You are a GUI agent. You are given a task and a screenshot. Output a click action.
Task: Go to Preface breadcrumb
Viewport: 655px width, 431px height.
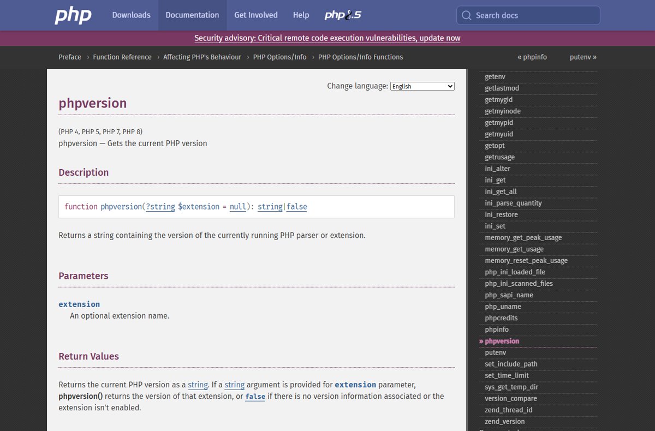(x=70, y=57)
